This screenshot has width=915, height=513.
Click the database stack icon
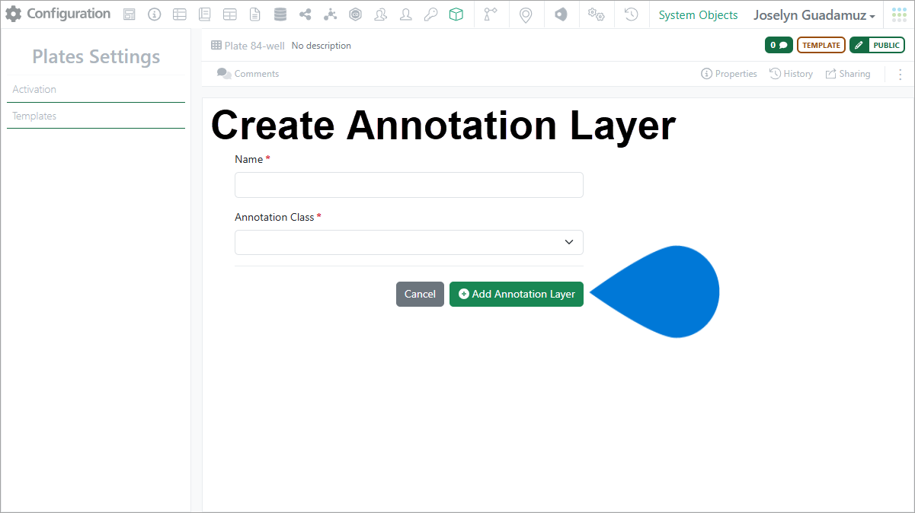(x=280, y=14)
